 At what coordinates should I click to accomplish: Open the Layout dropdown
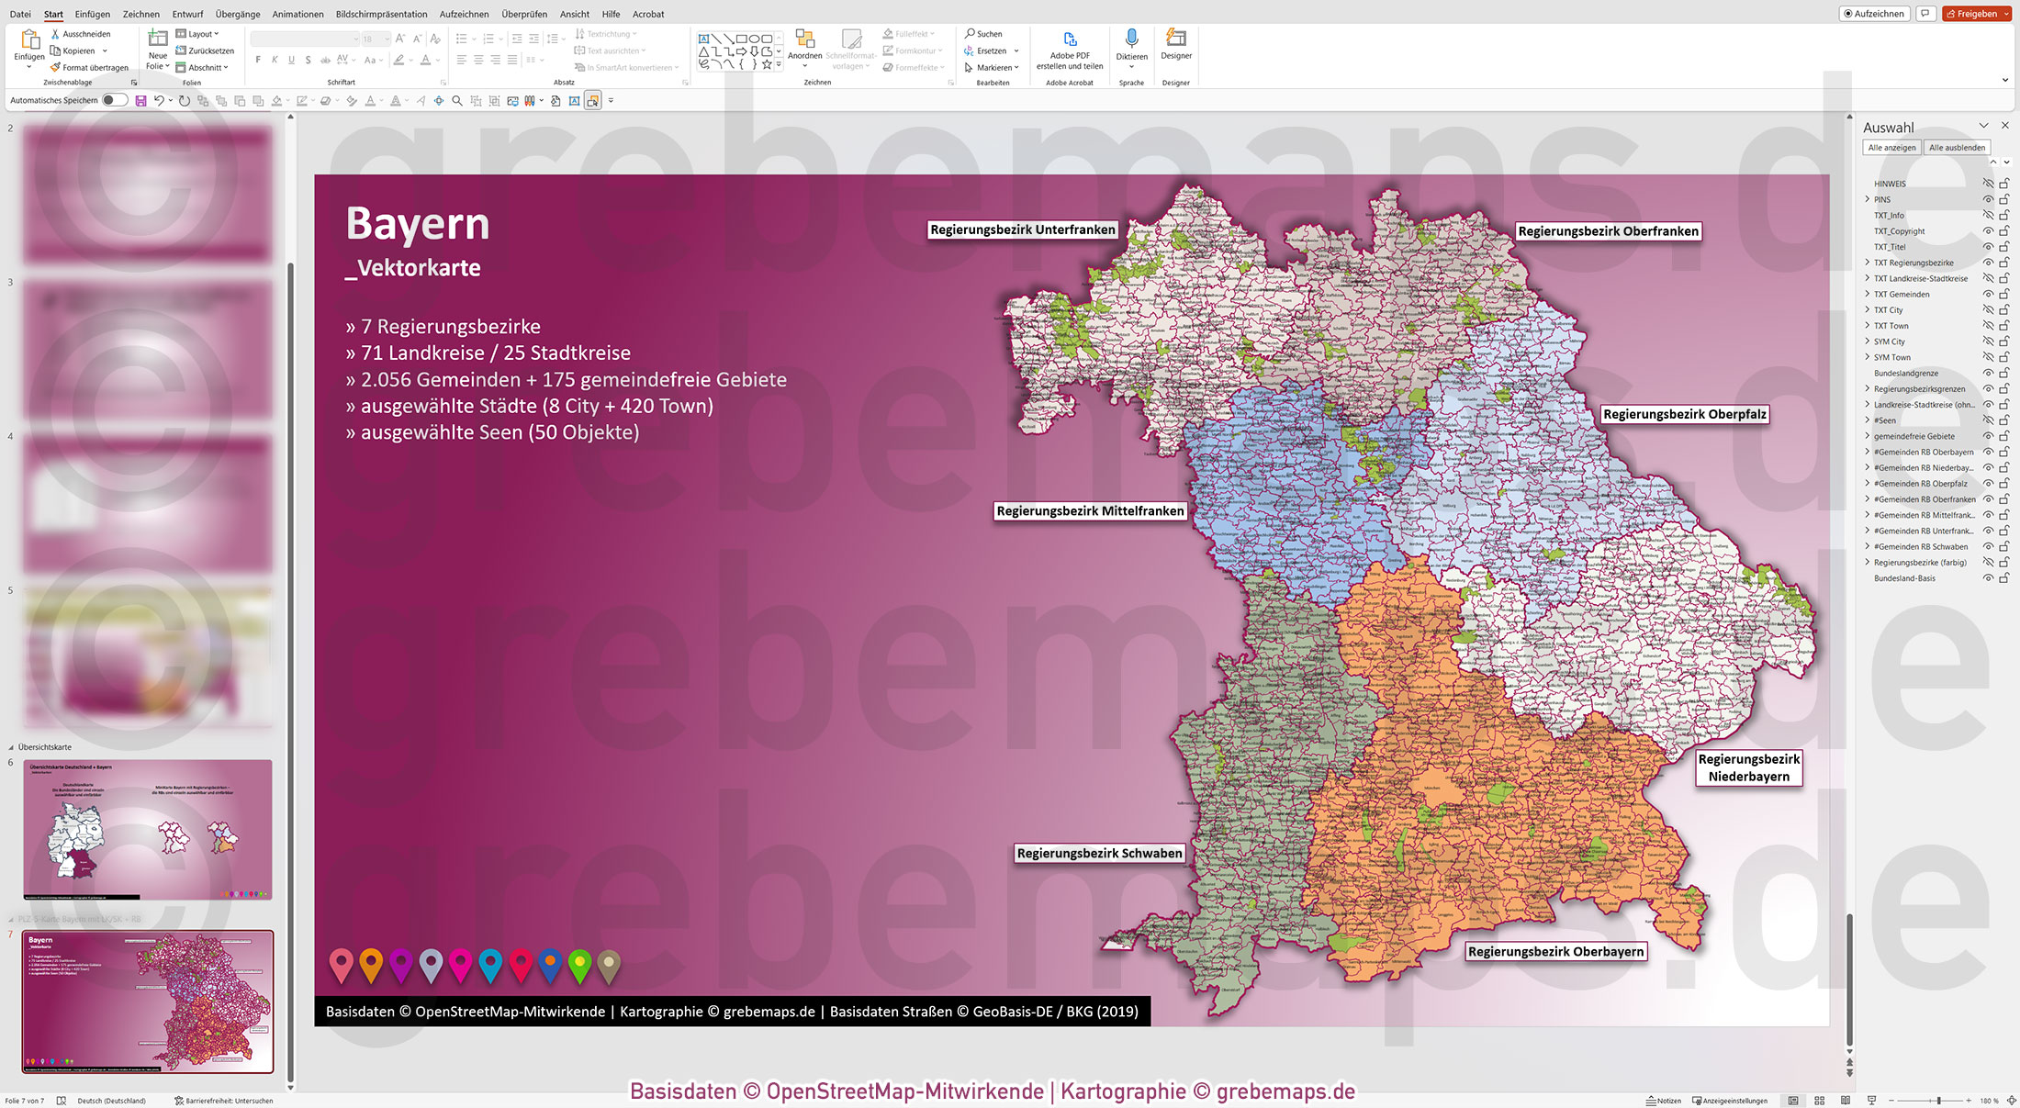203,33
